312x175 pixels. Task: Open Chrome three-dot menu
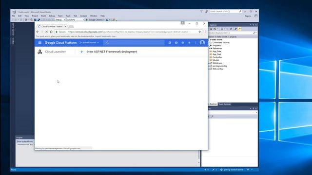[x=205, y=32]
